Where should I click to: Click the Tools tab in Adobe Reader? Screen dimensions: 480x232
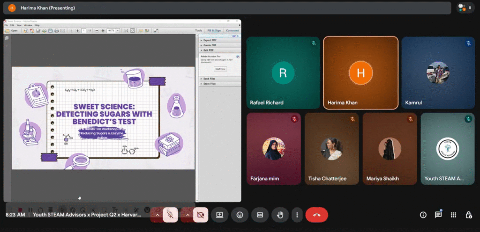point(199,30)
